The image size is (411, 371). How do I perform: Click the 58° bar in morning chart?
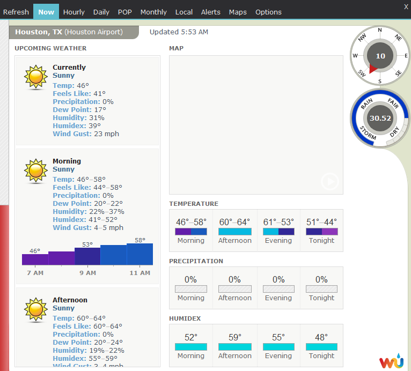click(140, 254)
